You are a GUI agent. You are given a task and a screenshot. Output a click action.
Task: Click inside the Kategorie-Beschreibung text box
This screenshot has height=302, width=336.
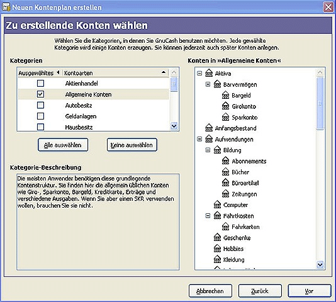tap(98, 222)
